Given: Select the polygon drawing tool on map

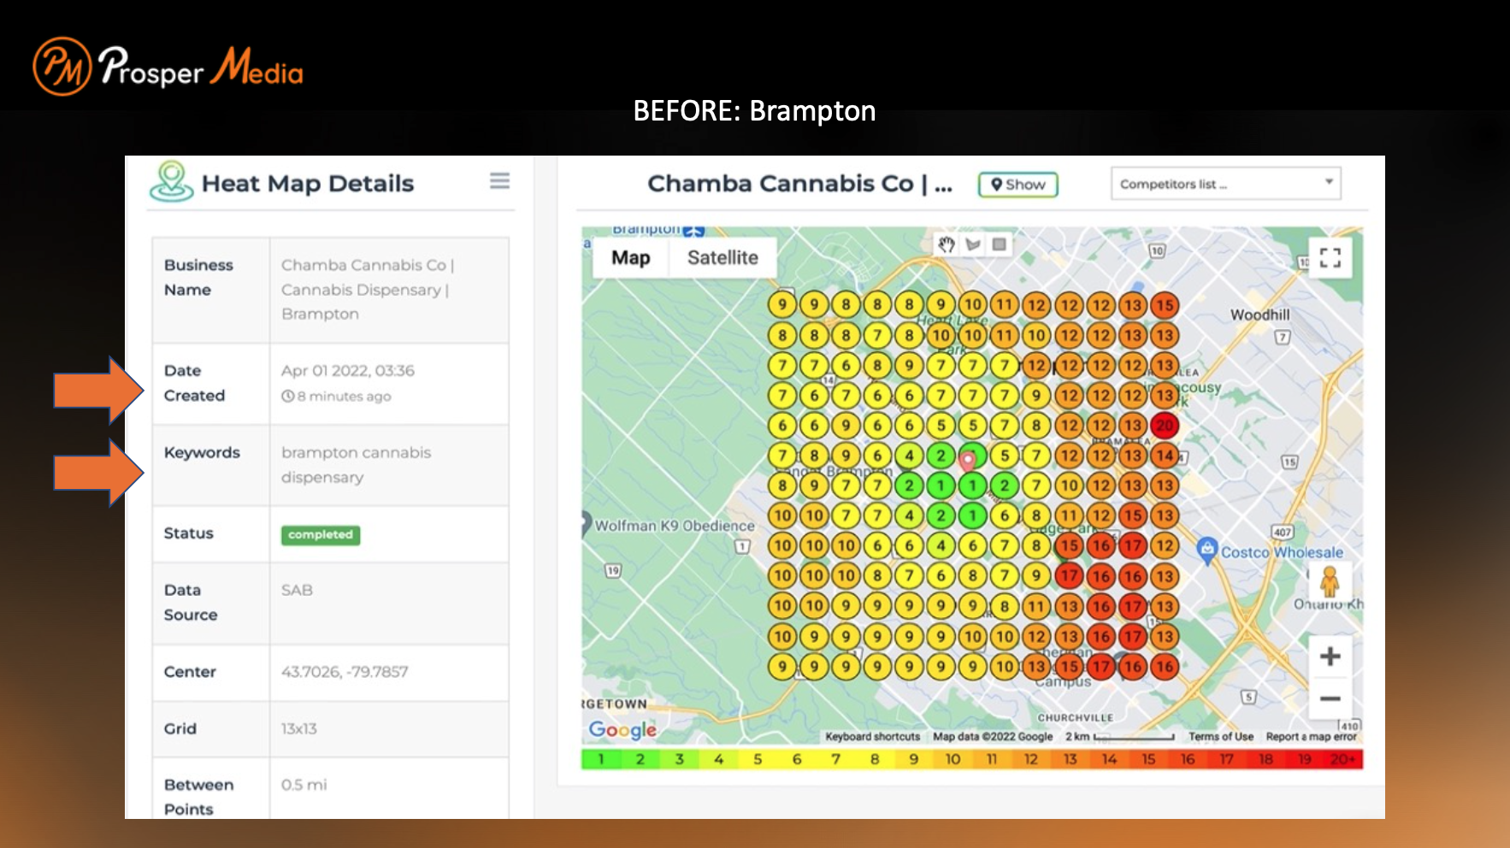Looking at the screenshot, I should [973, 244].
